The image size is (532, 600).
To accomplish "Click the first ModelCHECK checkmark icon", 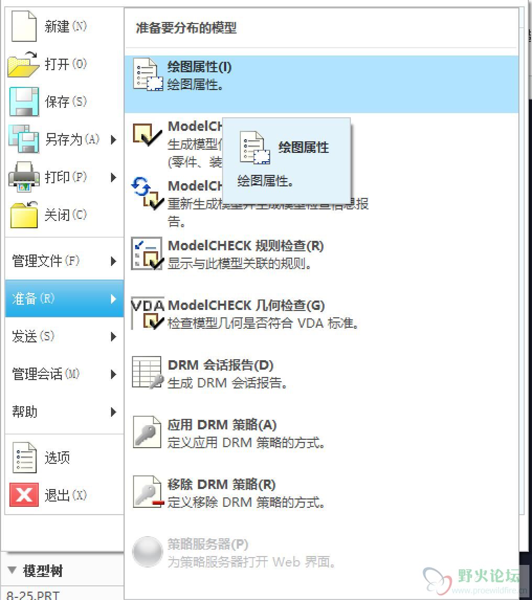I will tap(147, 135).
